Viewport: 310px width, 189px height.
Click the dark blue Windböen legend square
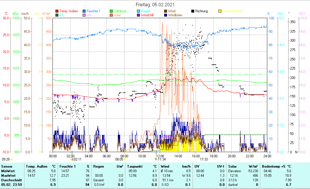click(166, 15)
